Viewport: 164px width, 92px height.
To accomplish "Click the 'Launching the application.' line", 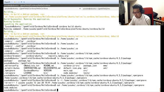I will [18, 24].
